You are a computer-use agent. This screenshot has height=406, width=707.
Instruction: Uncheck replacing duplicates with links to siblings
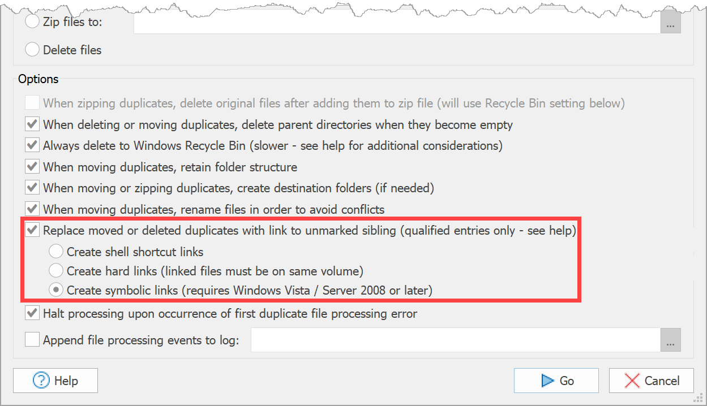[32, 230]
